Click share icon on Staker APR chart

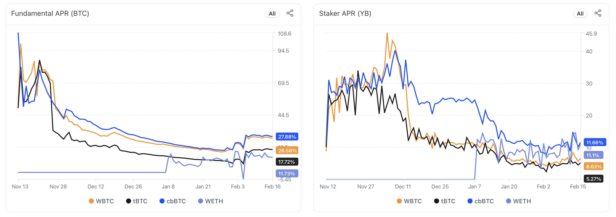click(x=598, y=13)
